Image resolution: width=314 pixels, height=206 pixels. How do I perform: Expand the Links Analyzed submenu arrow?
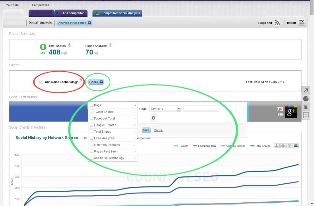(135, 138)
